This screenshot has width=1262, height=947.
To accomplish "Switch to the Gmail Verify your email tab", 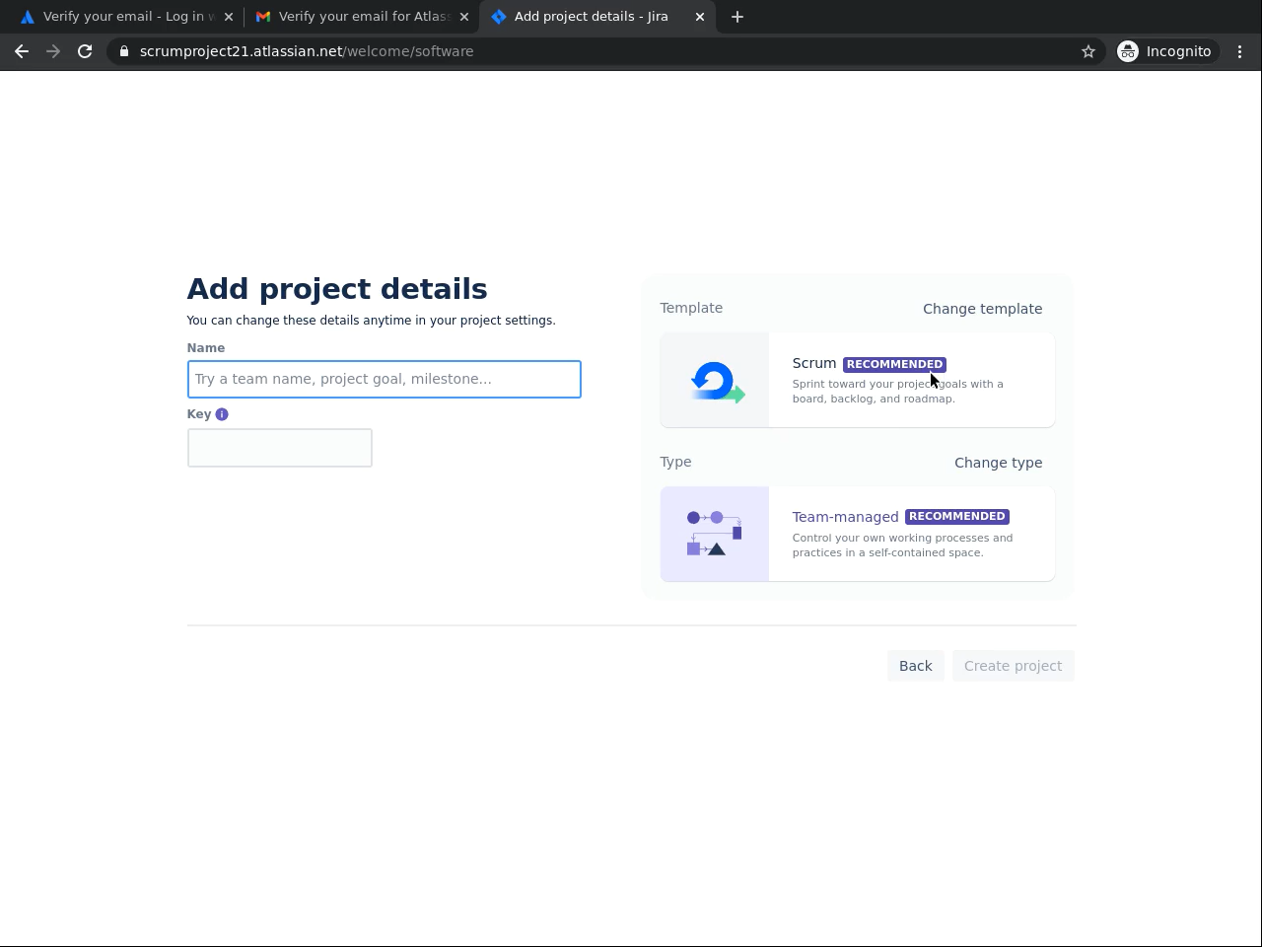I will tap(360, 17).
